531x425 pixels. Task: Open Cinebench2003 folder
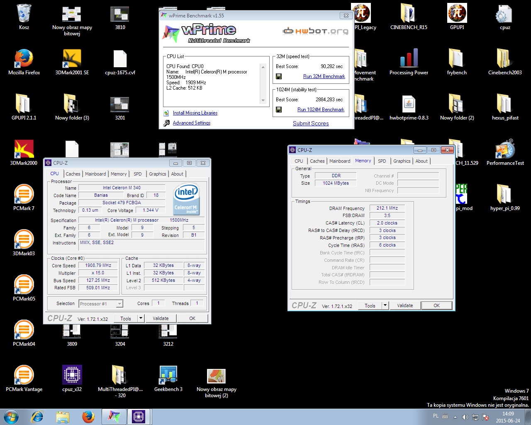click(x=505, y=62)
